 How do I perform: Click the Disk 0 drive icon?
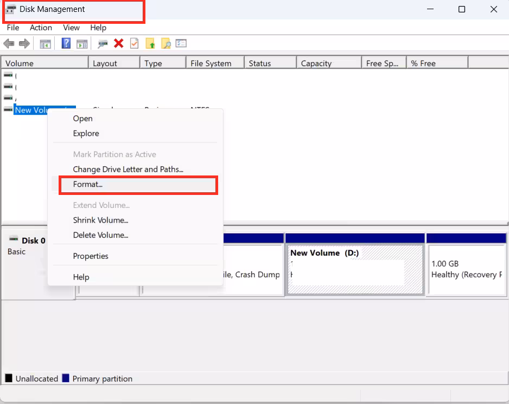click(14, 239)
